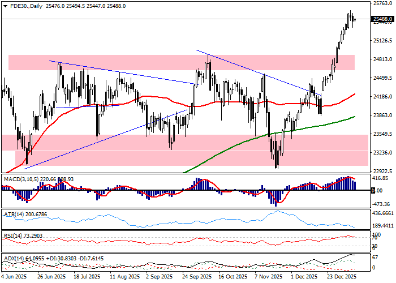This screenshot has height=283, width=396.
Task: Click the 24186.0 price axis label
Action: (382, 97)
